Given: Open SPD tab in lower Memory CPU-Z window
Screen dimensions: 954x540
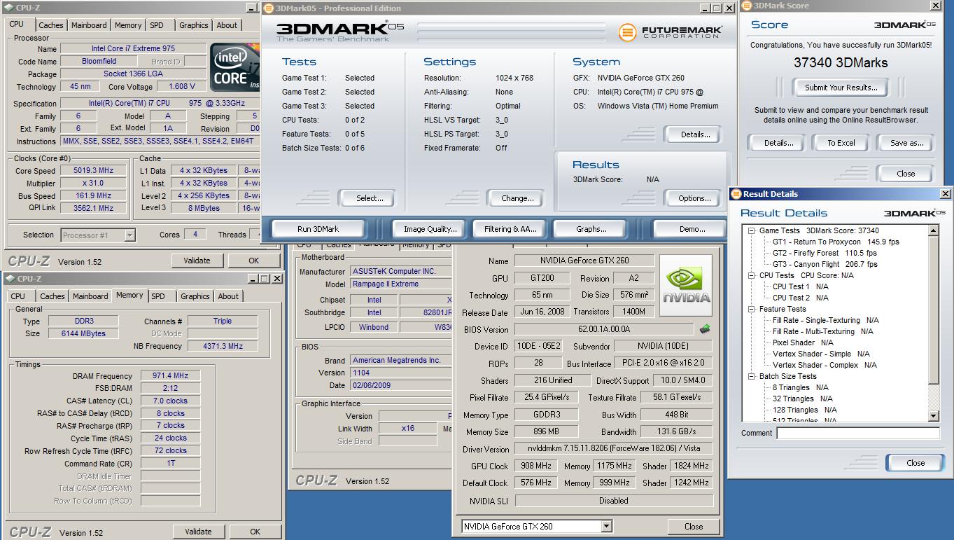Looking at the screenshot, I should (158, 296).
